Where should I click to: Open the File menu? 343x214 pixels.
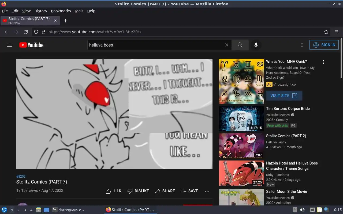tap(5, 11)
